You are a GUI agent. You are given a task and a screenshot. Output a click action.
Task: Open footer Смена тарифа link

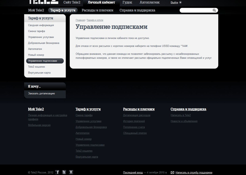(84, 115)
